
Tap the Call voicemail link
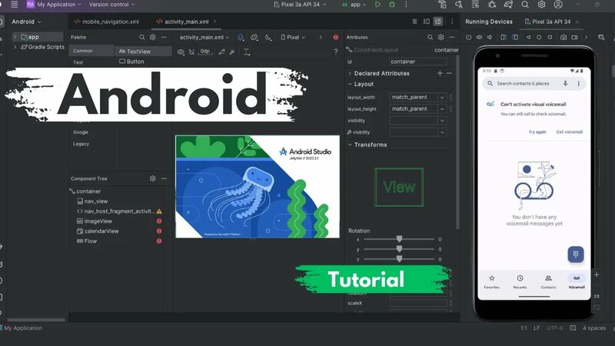coord(569,131)
